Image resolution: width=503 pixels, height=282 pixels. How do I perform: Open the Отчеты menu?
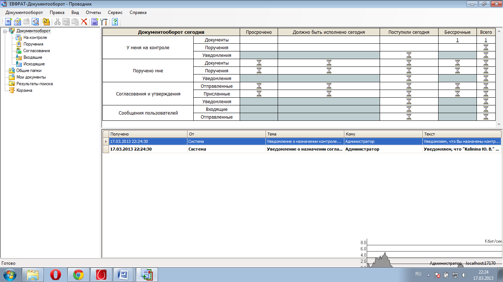(94, 12)
